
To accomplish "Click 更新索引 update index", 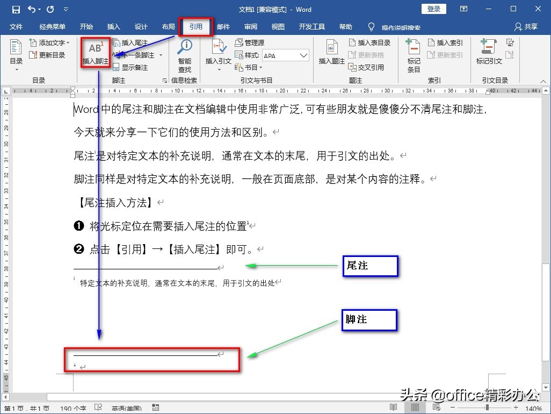I will (x=445, y=55).
